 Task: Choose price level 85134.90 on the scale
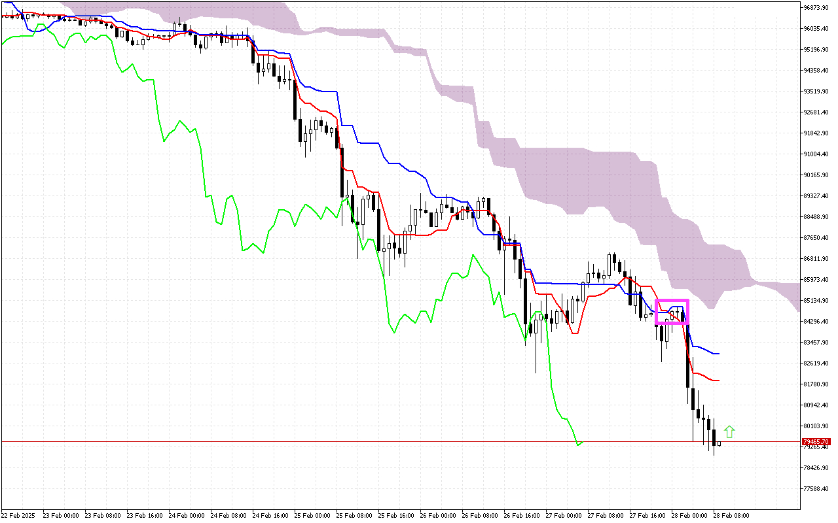817,301
